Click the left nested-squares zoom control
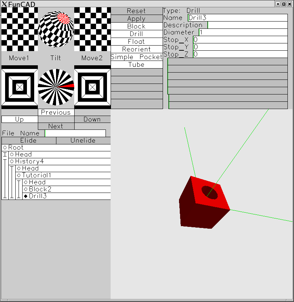The height and width of the screenshot is (302, 294). pyautogui.click(x=20, y=87)
